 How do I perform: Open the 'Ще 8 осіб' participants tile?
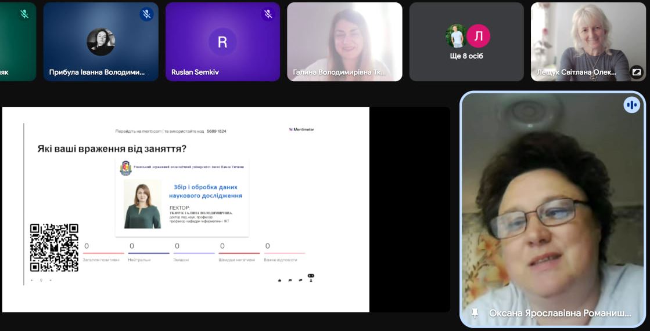coord(466,42)
